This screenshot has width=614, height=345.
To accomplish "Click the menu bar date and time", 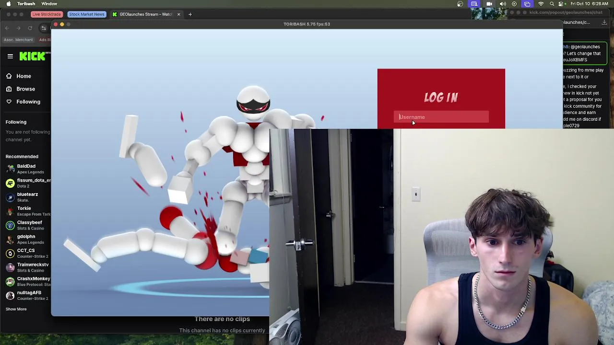I will [590, 4].
